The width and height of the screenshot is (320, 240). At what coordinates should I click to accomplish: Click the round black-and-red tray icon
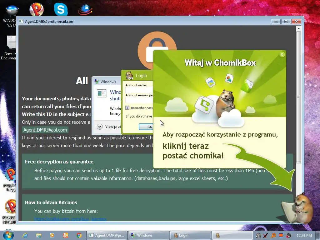coord(288,236)
